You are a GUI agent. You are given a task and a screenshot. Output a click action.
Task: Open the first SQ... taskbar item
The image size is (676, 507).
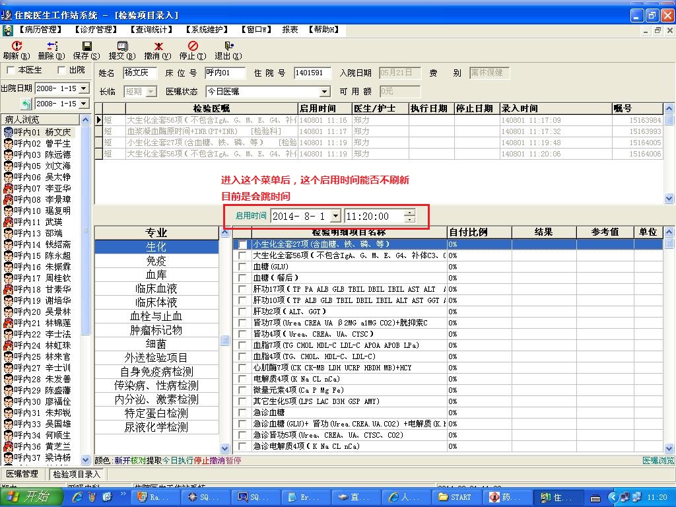205,497
